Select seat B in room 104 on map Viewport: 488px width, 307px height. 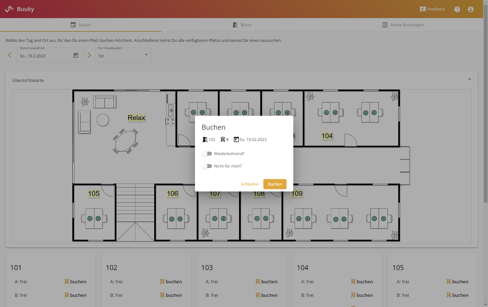coord(335,112)
